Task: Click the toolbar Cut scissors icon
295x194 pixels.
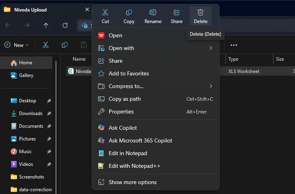Action: (46, 45)
